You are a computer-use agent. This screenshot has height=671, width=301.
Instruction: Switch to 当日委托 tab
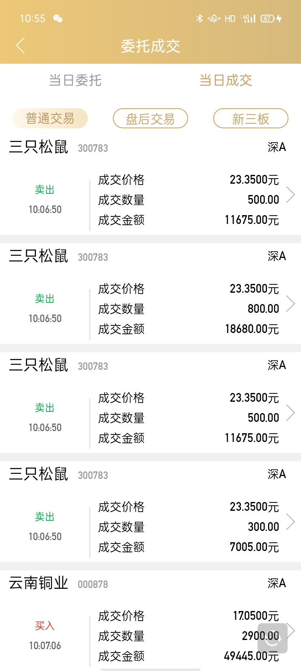tap(75, 80)
